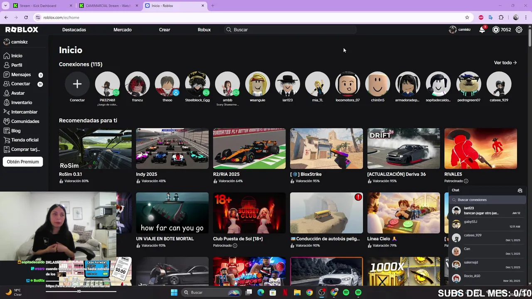532x299 pixels.
Task: Open pedrogreen07 connection avatar
Action: pos(468,84)
